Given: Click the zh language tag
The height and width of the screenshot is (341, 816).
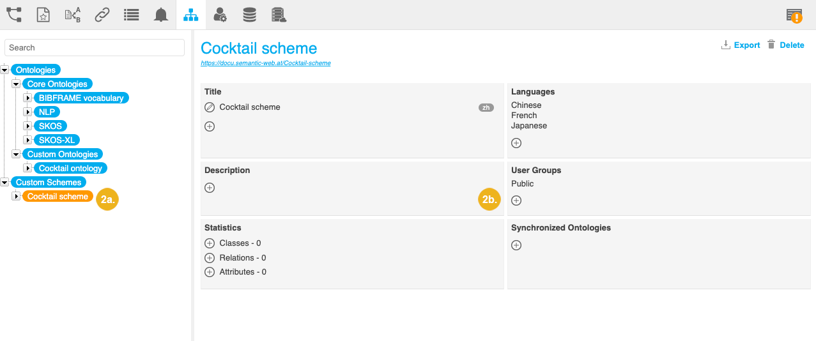Looking at the screenshot, I should click(486, 107).
